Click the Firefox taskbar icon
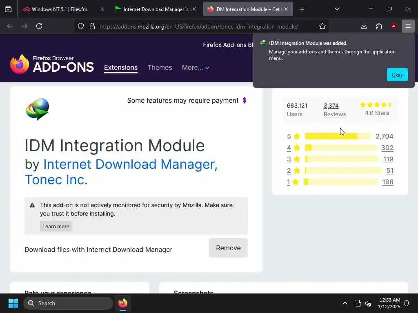This screenshot has height=313, width=418. [x=122, y=303]
